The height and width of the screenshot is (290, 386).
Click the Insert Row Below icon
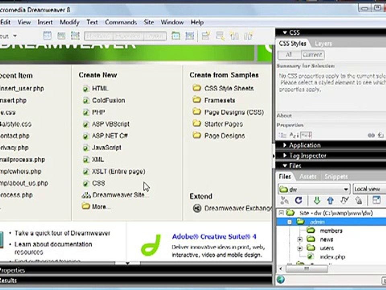pyautogui.click(x=220, y=36)
